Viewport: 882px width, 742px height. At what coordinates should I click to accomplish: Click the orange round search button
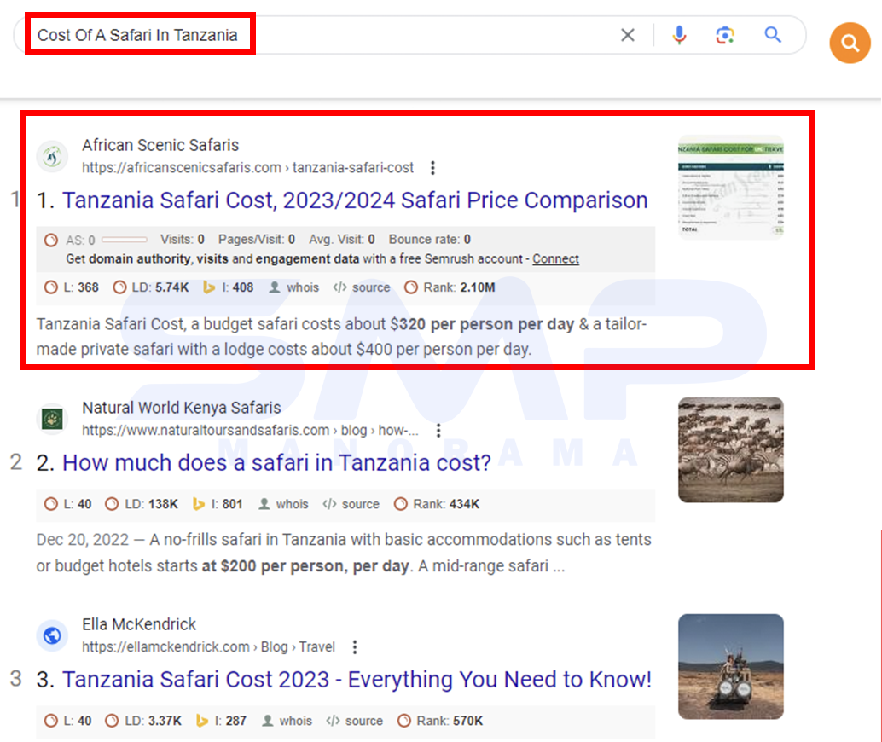[x=850, y=43]
